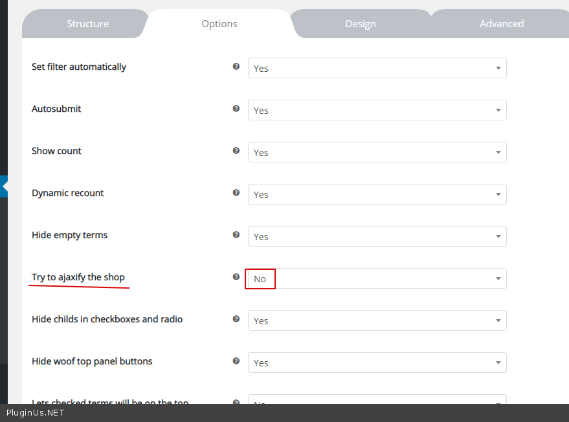Click help icon for Hide childs in checkboxes
569x422 pixels.
236,319
